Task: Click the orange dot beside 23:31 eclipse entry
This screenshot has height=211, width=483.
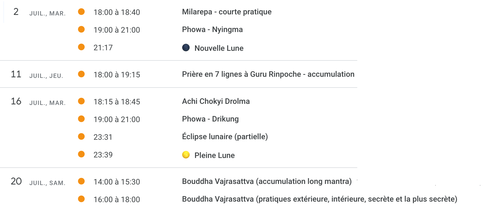Action: pyautogui.click(x=81, y=136)
